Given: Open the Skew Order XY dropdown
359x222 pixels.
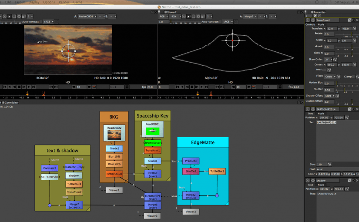Looking at the screenshot, I should coord(328,60).
